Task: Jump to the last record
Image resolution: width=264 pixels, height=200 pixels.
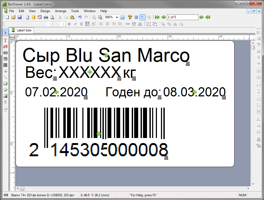Action: [x=208, y=17]
